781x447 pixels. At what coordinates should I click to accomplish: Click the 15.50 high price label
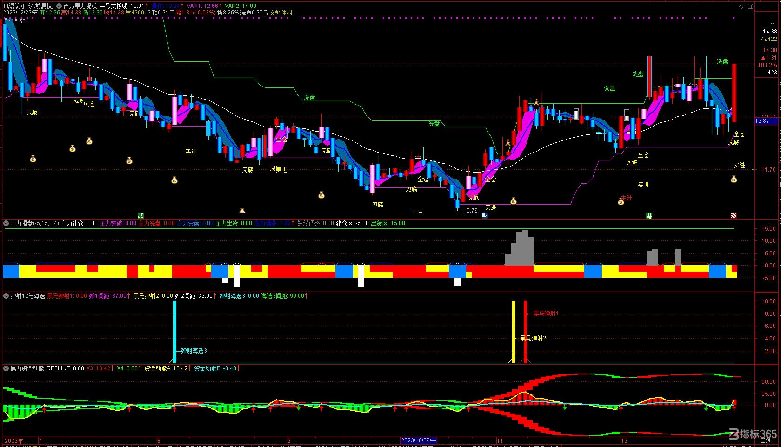(19, 21)
